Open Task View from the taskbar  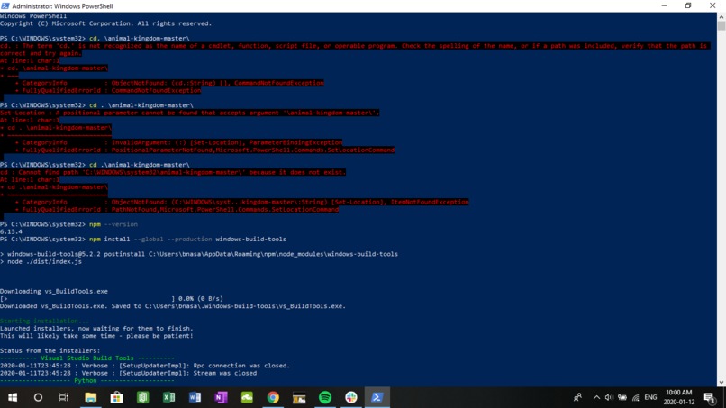64,397
